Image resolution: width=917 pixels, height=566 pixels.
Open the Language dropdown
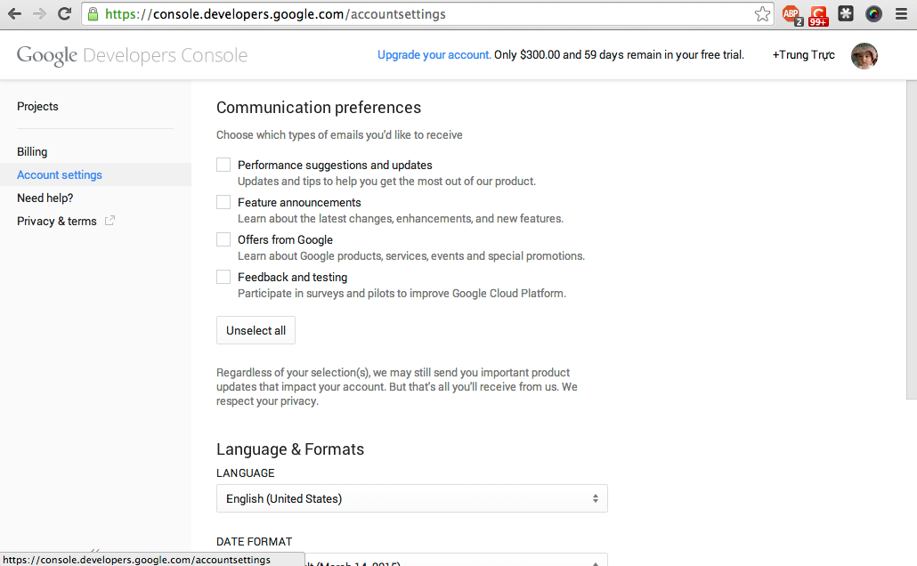(411, 499)
